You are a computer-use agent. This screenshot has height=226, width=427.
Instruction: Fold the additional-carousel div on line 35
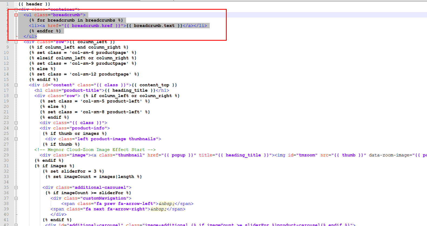point(16,187)
